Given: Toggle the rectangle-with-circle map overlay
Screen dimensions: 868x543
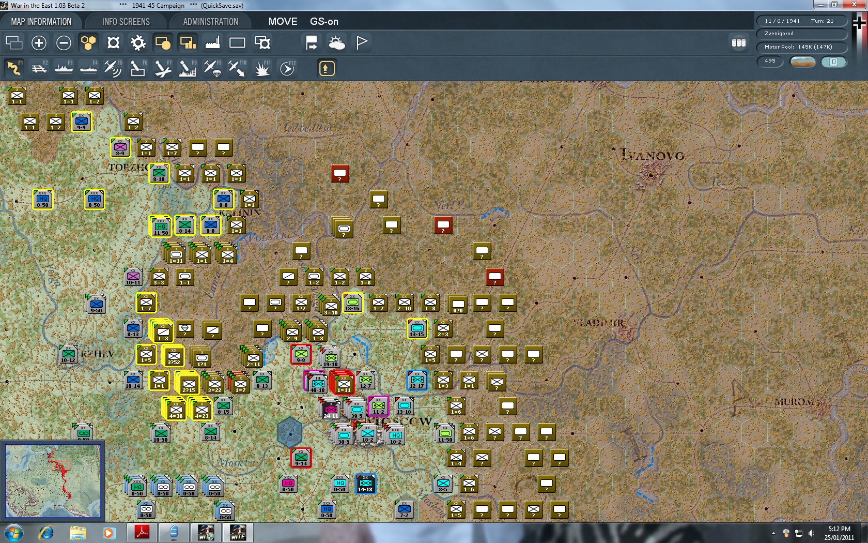Looking at the screenshot, I should tap(163, 42).
